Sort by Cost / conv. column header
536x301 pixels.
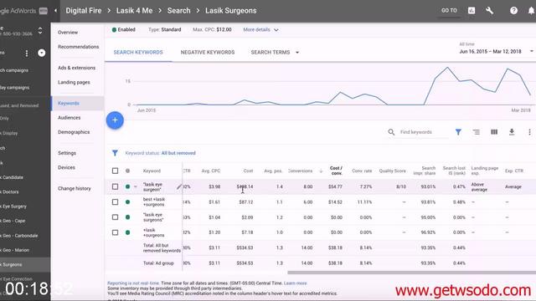click(336, 171)
